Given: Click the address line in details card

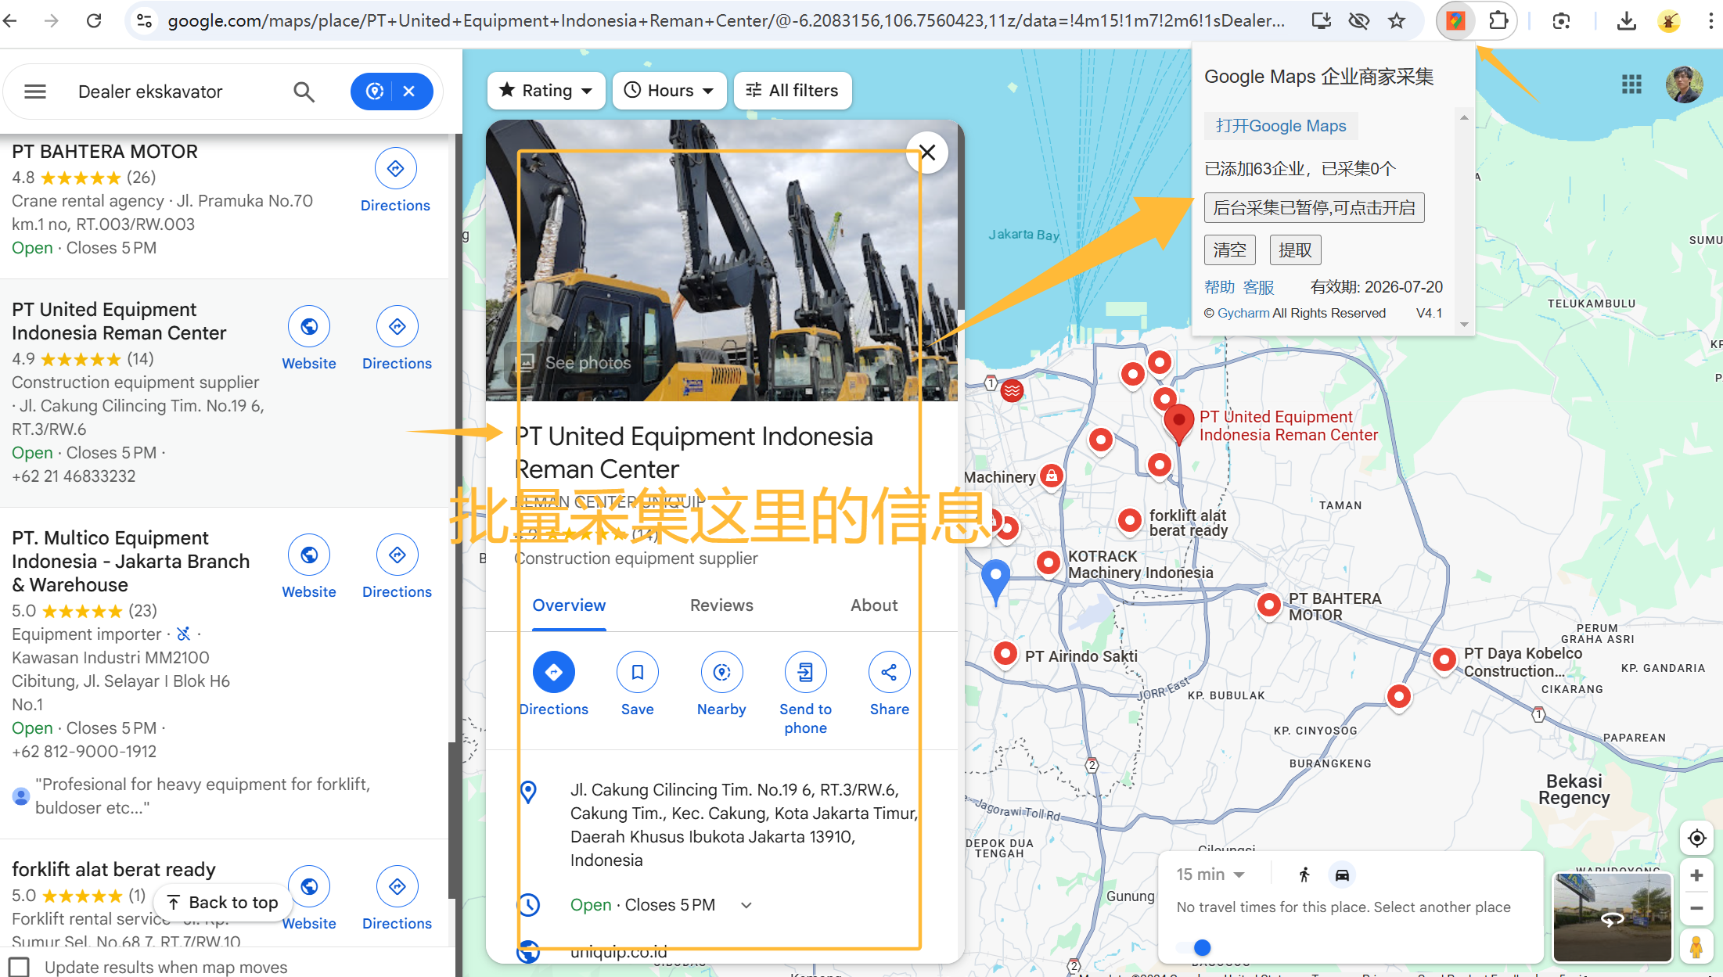Looking at the screenshot, I should point(743,825).
